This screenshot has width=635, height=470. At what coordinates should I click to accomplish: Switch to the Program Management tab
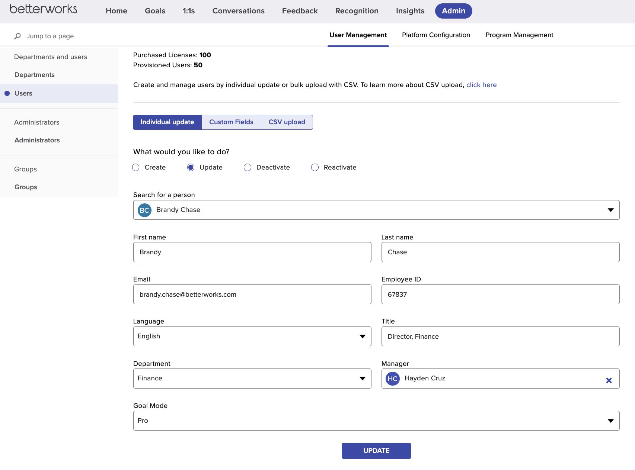pos(519,35)
